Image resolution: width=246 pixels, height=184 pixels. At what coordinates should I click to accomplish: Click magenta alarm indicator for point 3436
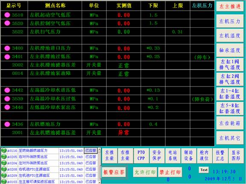(7, 124)
